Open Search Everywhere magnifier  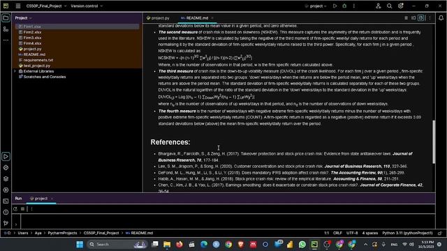(x=390, y=6)
